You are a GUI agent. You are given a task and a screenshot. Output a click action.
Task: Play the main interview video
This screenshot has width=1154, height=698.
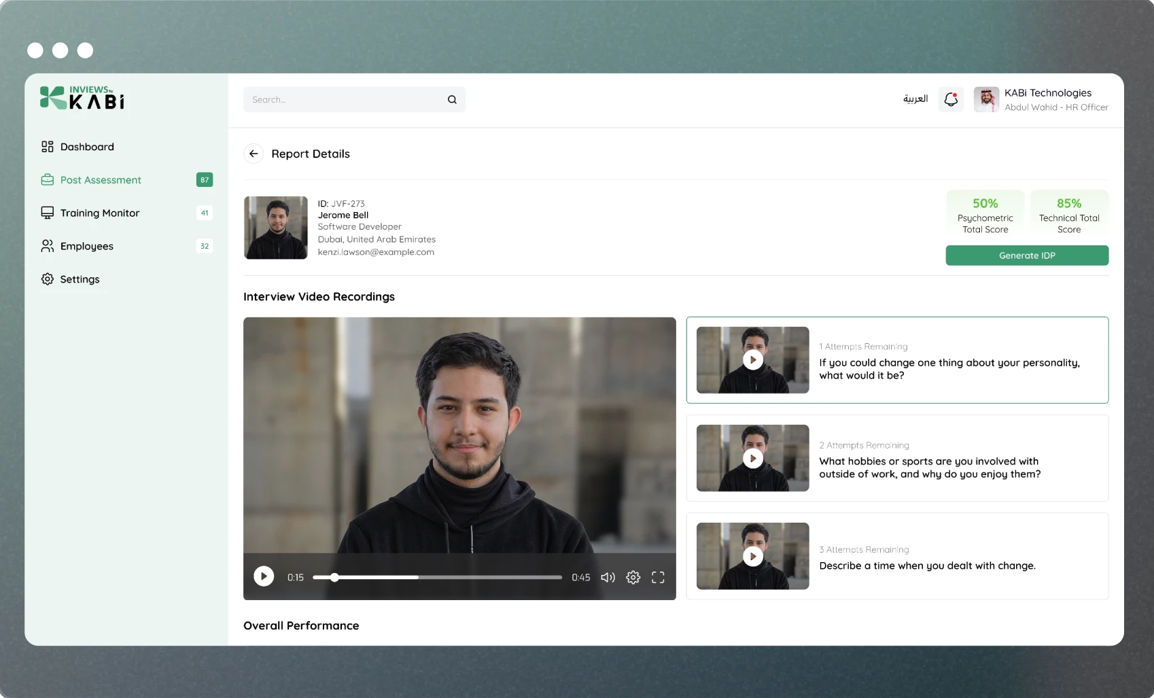click(264, 576)
